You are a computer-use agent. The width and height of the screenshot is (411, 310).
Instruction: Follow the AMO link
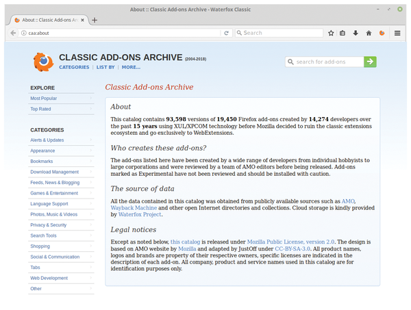pos(348,201)
